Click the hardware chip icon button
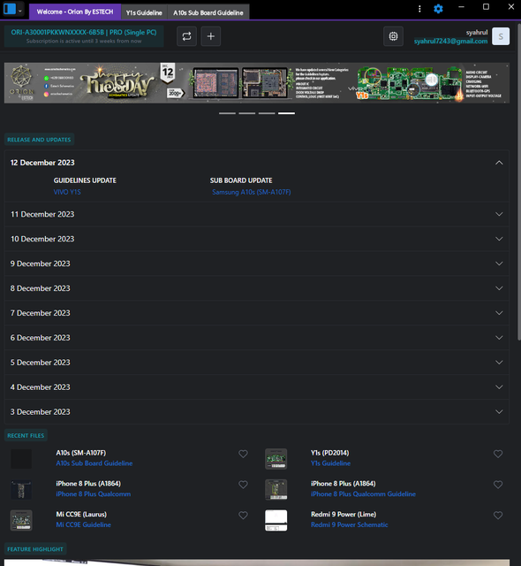This screenshot has height=566, width=521. point(394,36)
